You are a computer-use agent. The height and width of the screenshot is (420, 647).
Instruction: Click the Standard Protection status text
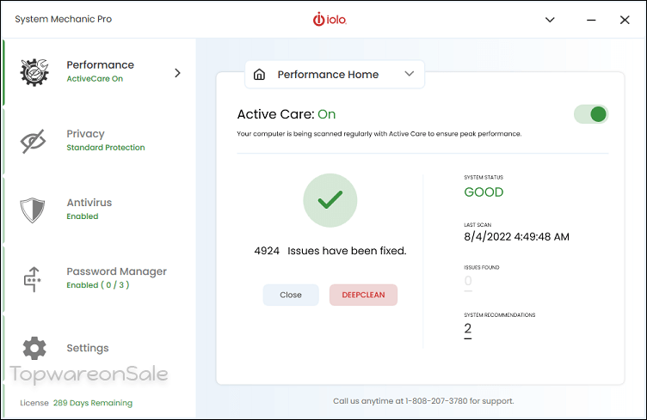(x=106, y=148)
